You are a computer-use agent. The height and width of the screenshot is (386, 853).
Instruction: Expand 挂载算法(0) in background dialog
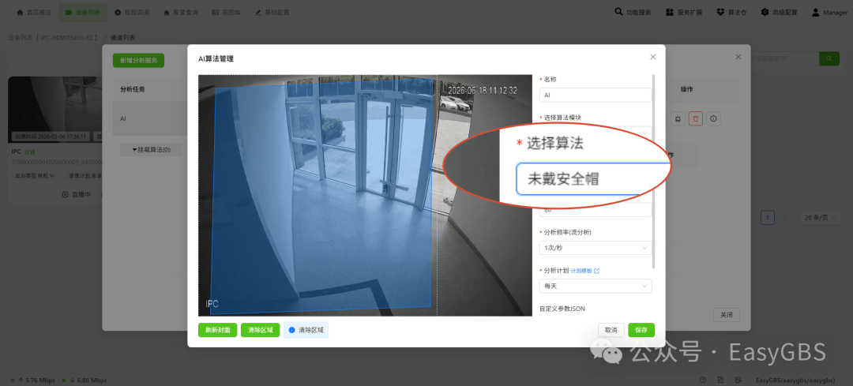point(151,149)
